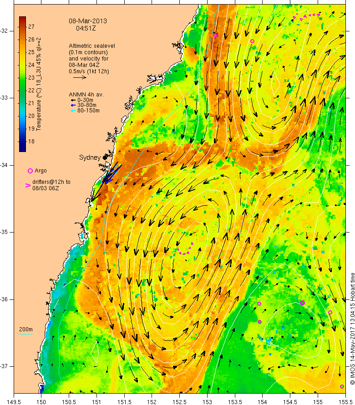The height and width of the screenshot is (405, 355).
Task: Click the Argo legend label
Action: click(41, 171)
